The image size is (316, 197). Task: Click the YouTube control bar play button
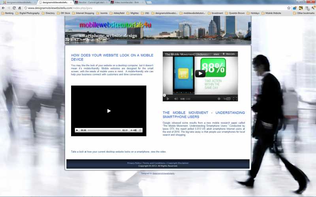167,99
